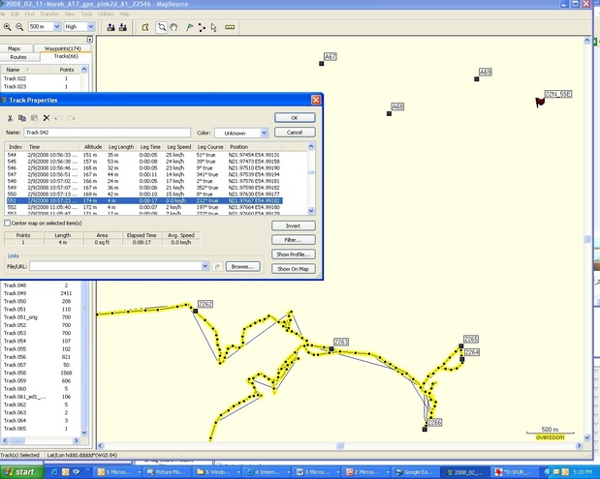Image resolution: width=600 pixels, height=479 pixels.
Task: Click the track point list scroll-down arrow
Action: (311, 211)
